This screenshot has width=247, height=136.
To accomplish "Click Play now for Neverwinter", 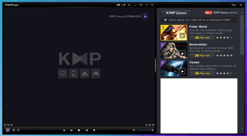I will pyautogui.click(x=202, y=56).
